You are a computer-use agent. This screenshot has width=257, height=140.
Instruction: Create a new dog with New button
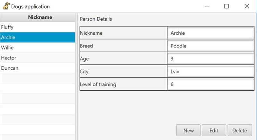pos(188,130)
